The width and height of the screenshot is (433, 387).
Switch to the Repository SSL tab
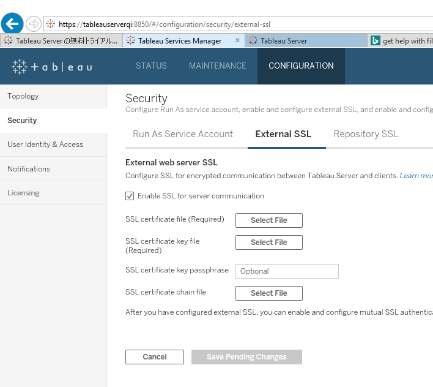click(366, 134)
